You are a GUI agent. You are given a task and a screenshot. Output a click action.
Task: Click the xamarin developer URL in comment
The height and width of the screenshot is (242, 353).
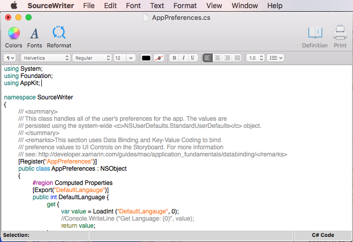(147, 154)
